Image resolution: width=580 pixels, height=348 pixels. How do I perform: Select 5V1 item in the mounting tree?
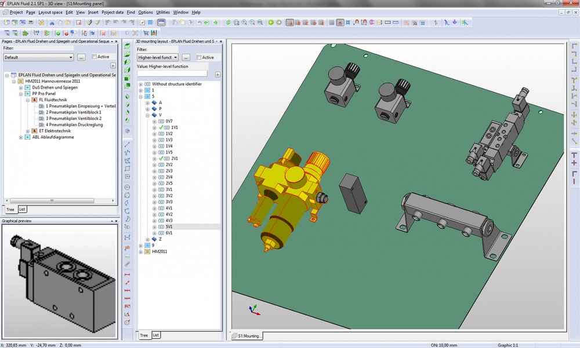(x=169, y=227)
